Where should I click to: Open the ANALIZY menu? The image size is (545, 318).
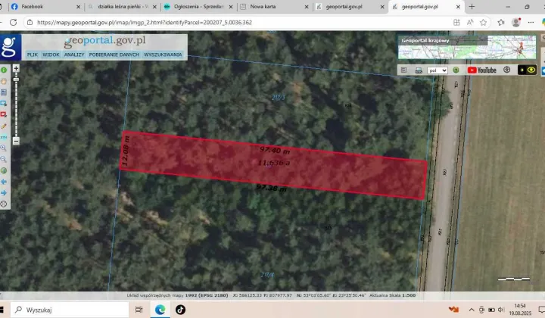pyautogui.click(x=74, y=55)
